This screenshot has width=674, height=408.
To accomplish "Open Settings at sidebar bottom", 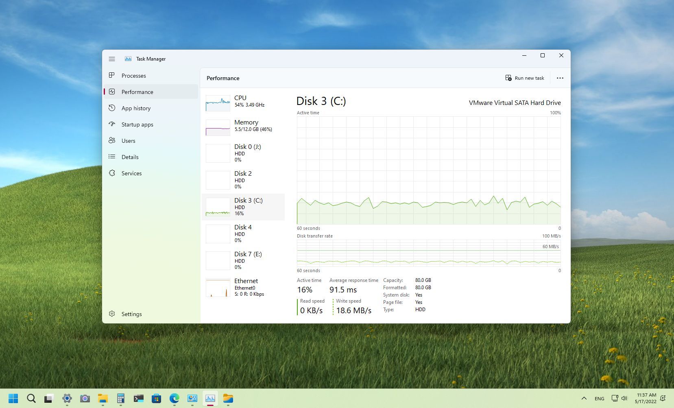I will pyautogui.click(x=131, y=314).
